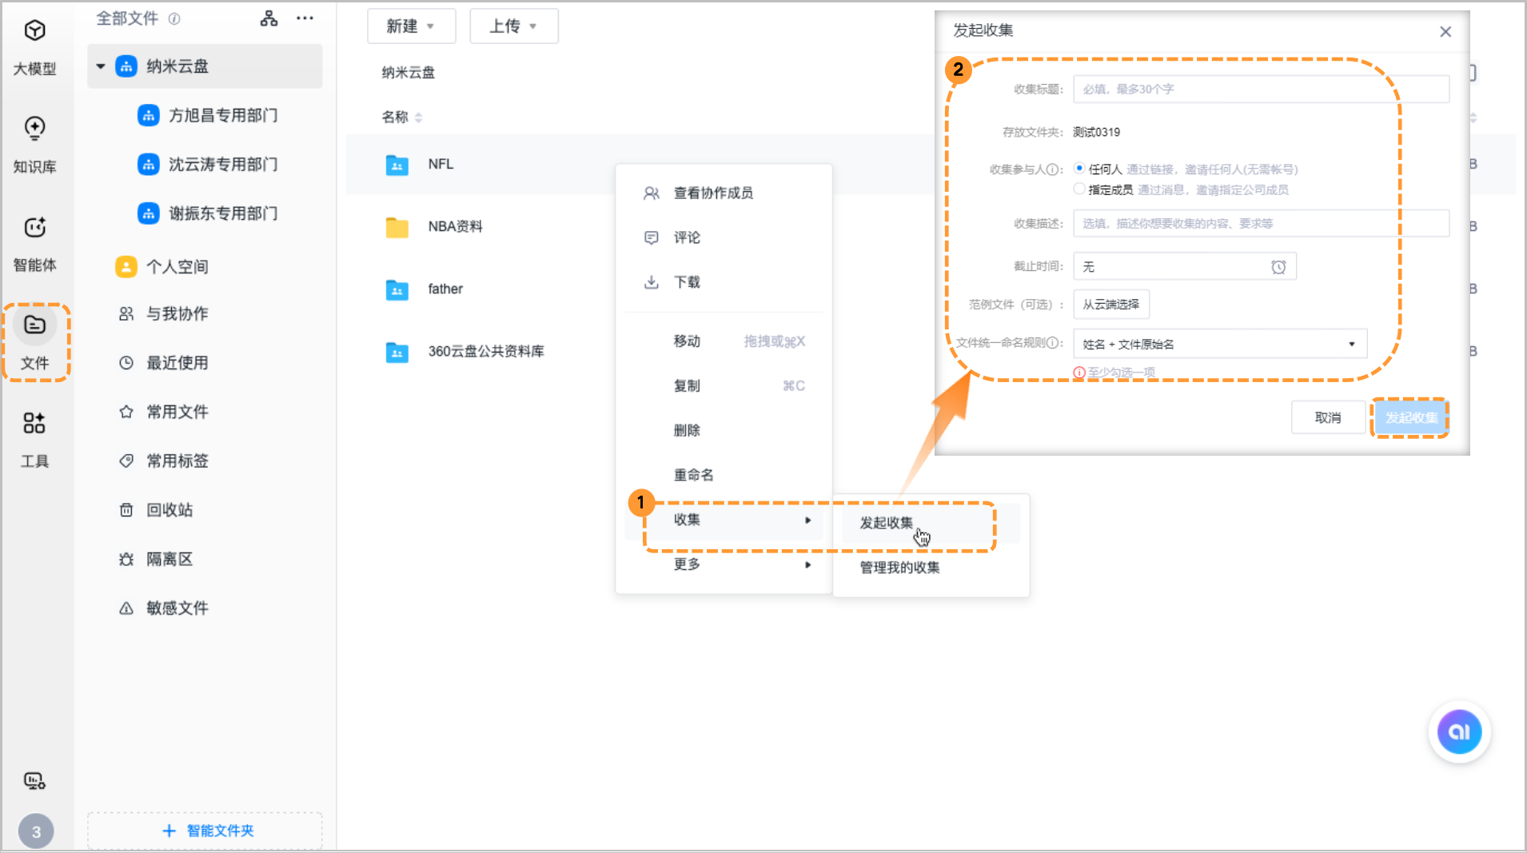Open the clock picker in 截止时间 field
The width and height of the screenshot is (1527, 853).
[x=1280, y=266]
